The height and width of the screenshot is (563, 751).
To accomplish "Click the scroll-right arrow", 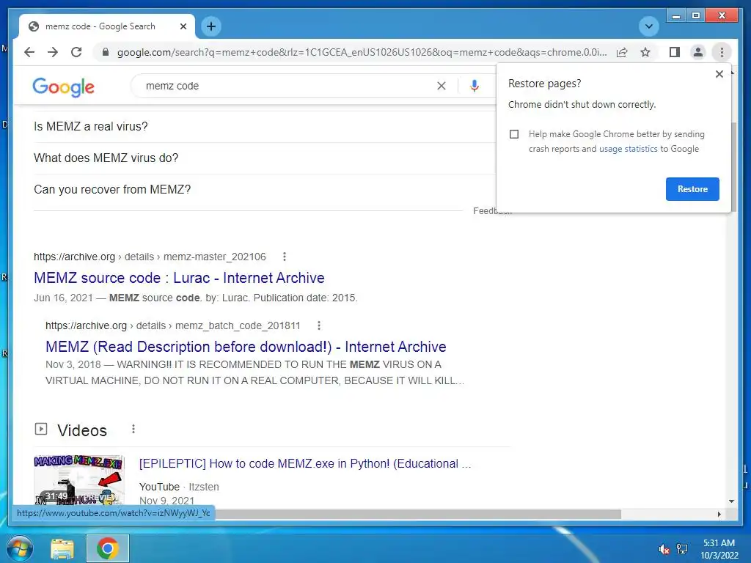I will click(719, 514).
